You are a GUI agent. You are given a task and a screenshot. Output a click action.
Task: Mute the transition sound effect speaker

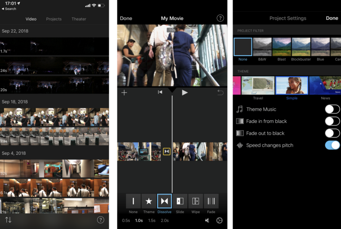pos(207,220)
